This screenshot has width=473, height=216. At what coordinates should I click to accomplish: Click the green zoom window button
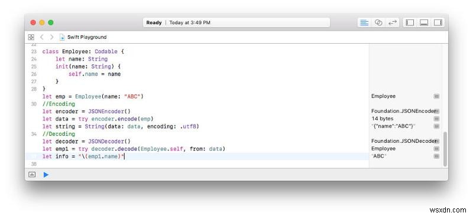point(51,22)
